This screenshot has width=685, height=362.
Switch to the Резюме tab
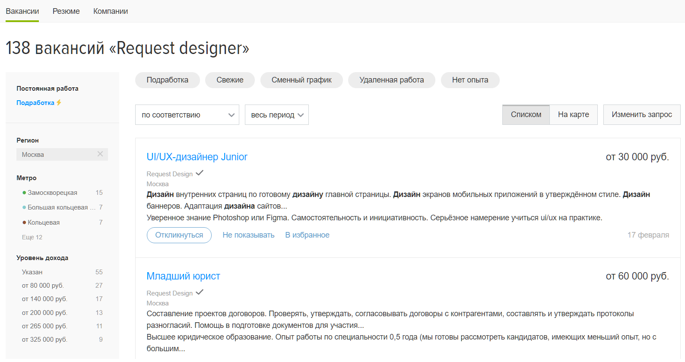pyautogui.click(x=66, y=11)
